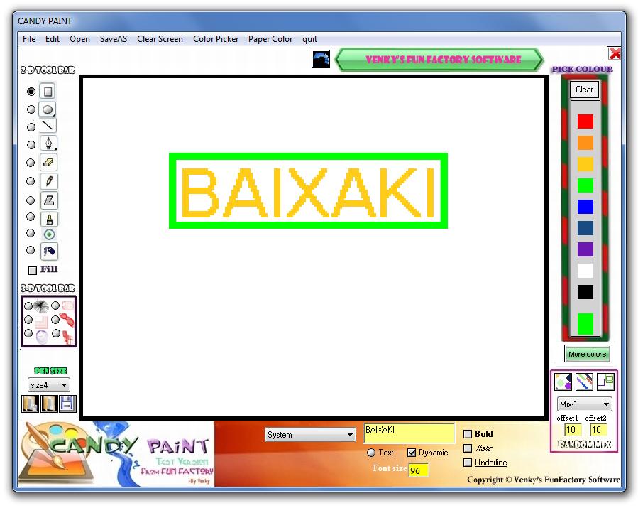Click the Paper Color menu item

(270, 39)
